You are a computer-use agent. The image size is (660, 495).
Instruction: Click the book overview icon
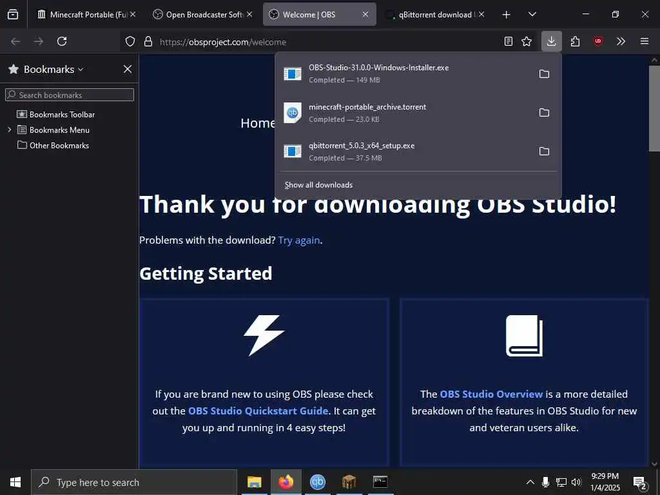[524, 335]
